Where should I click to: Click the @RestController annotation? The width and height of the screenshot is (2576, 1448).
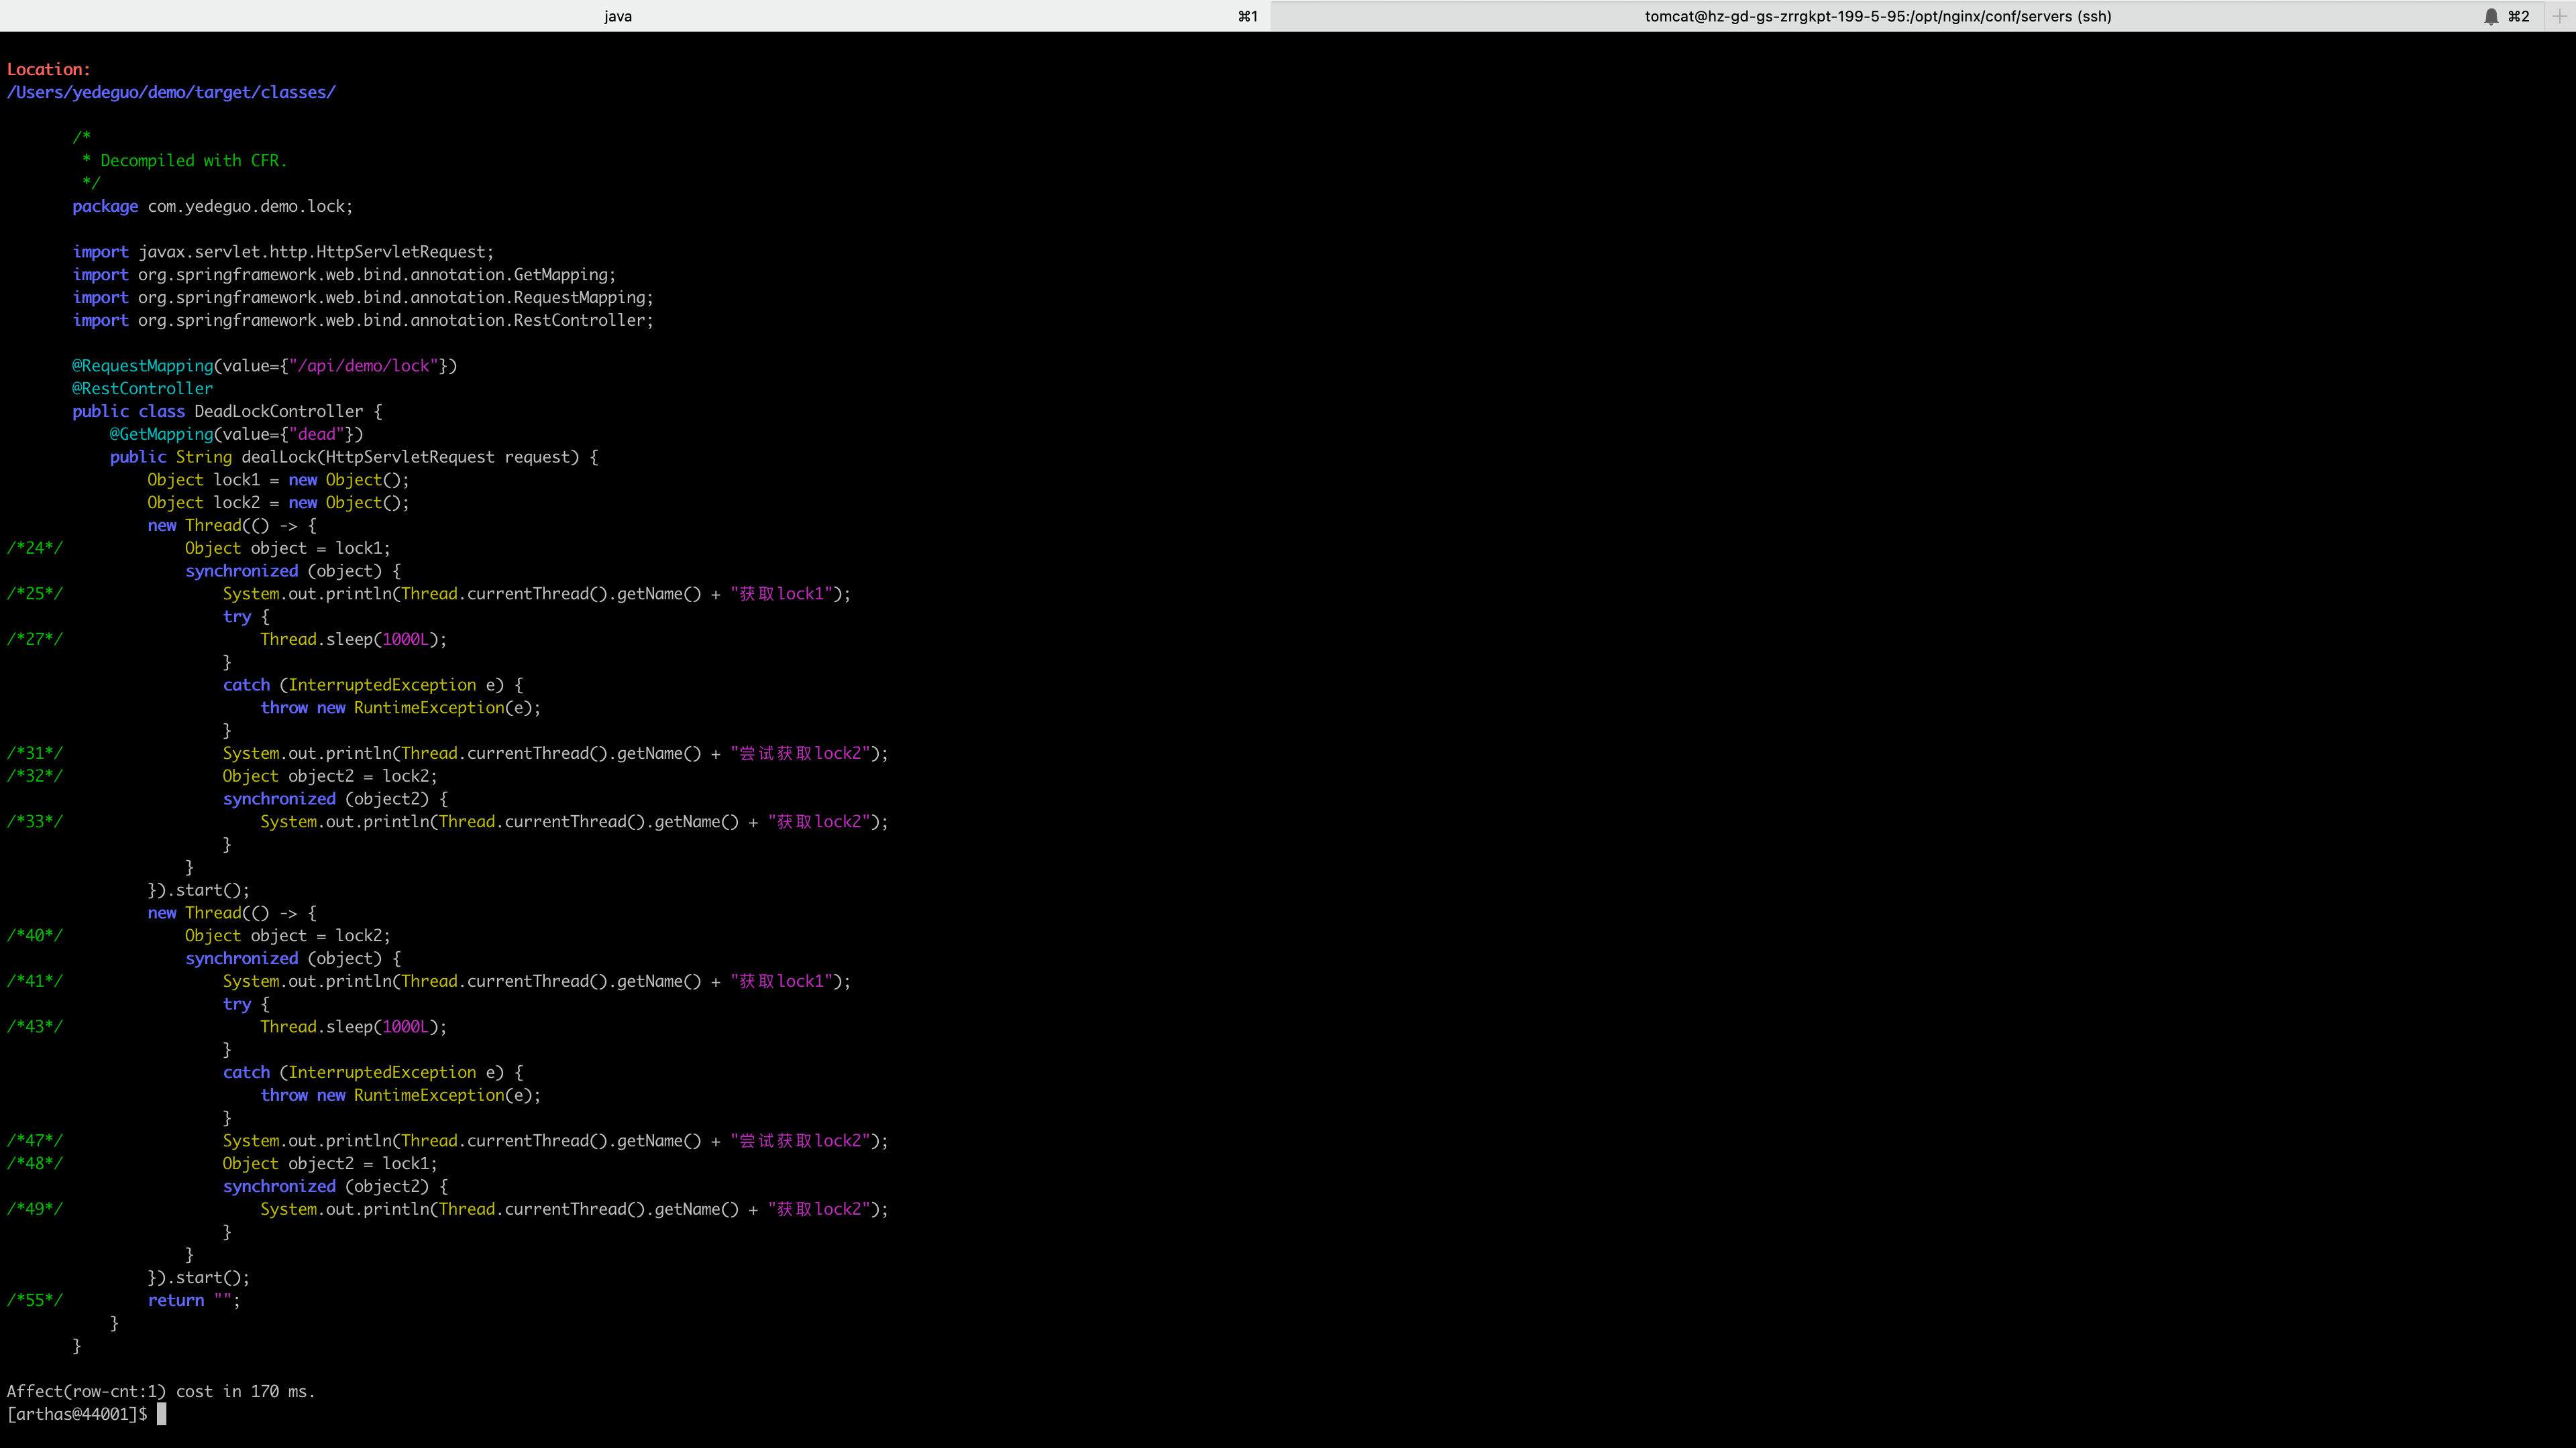142,389
